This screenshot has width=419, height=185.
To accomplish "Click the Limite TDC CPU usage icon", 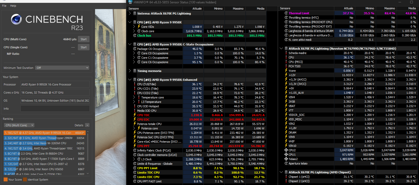I will click(x=135, y=173).
